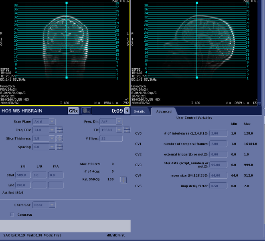Open the Slice Thickness dropdown arrow
This screenshot has height=241, width=265.
pyautogui.click(x=52, y=138)
